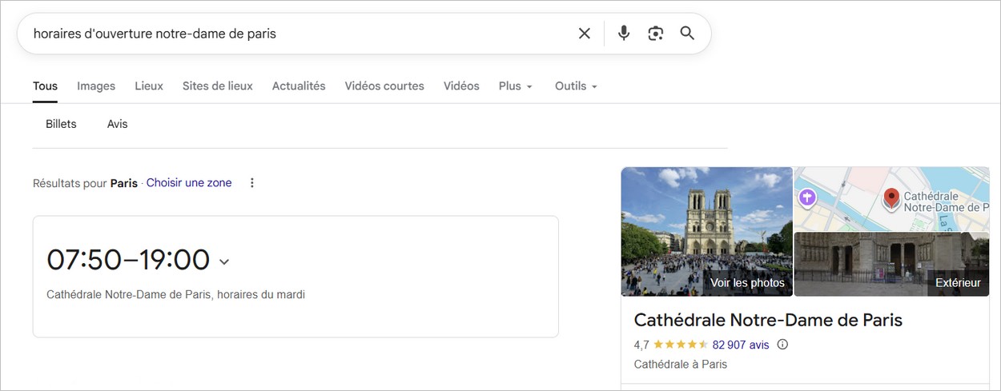Open the Voir les photos cathedral thumbnail
The image size is (1001, 391).
coord(706,231)
